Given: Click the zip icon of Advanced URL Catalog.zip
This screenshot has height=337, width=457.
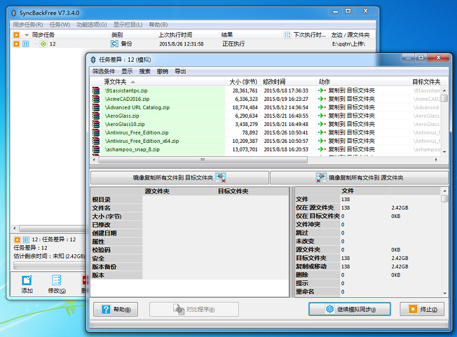Looking at the screenshot, I should [96, 107].
